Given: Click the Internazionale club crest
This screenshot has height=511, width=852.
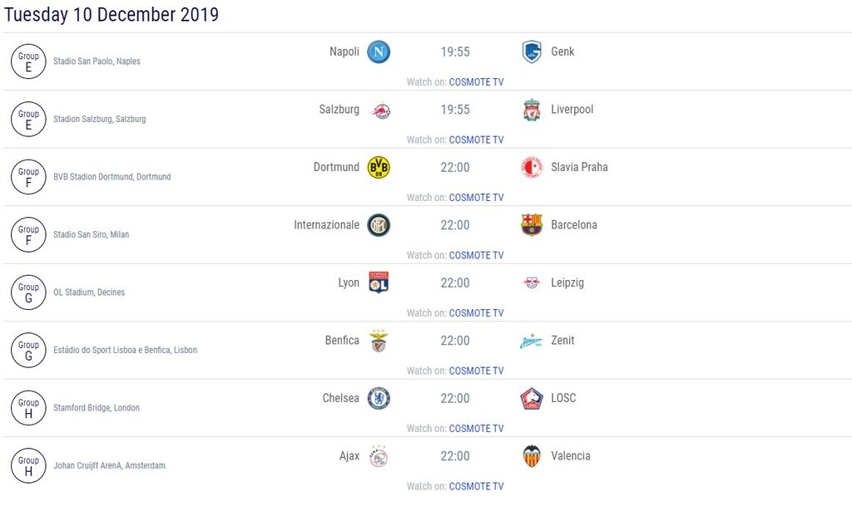Looking at the screenshot, I should pyautogui.click(x=379, y=225).
